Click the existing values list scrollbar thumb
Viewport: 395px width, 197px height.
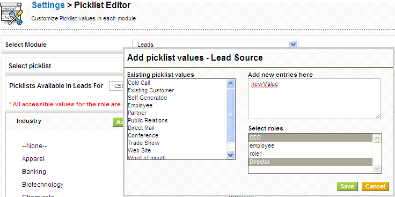coord(231,115)
